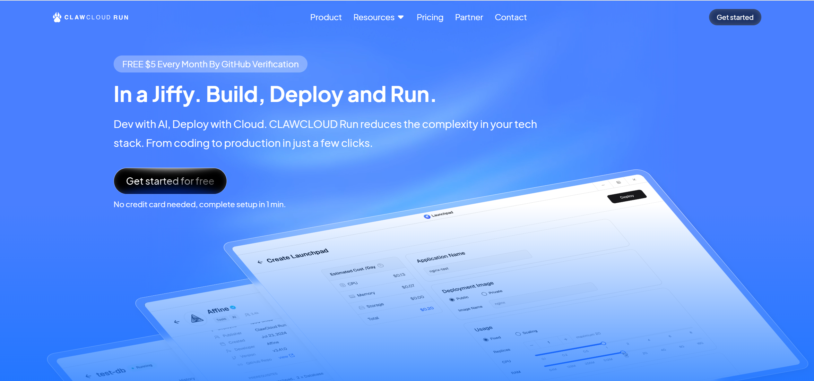Click the help icon beside Estimated Cost /Day
Screen dimensions: 814x381
point(380,265)
